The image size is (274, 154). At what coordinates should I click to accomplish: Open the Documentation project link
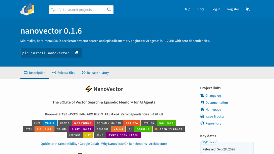pos(217,103)
